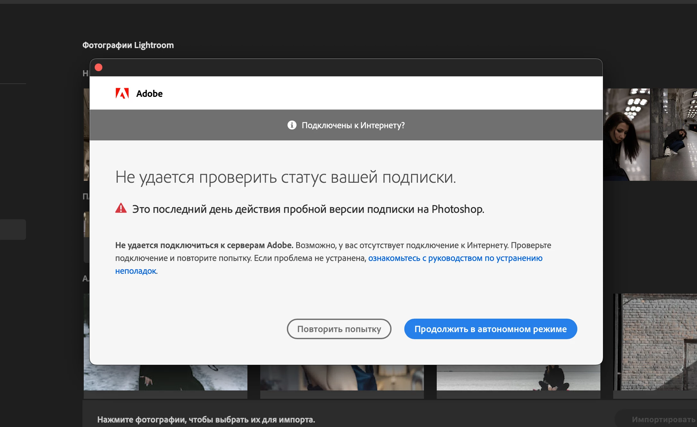Click the "Не удается проверить статус" headline
Screen dimensions: 697x427
(x=285, y=177)
